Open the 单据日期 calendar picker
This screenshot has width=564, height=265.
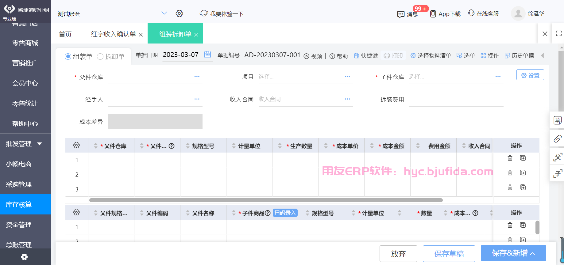pos(208,55)
